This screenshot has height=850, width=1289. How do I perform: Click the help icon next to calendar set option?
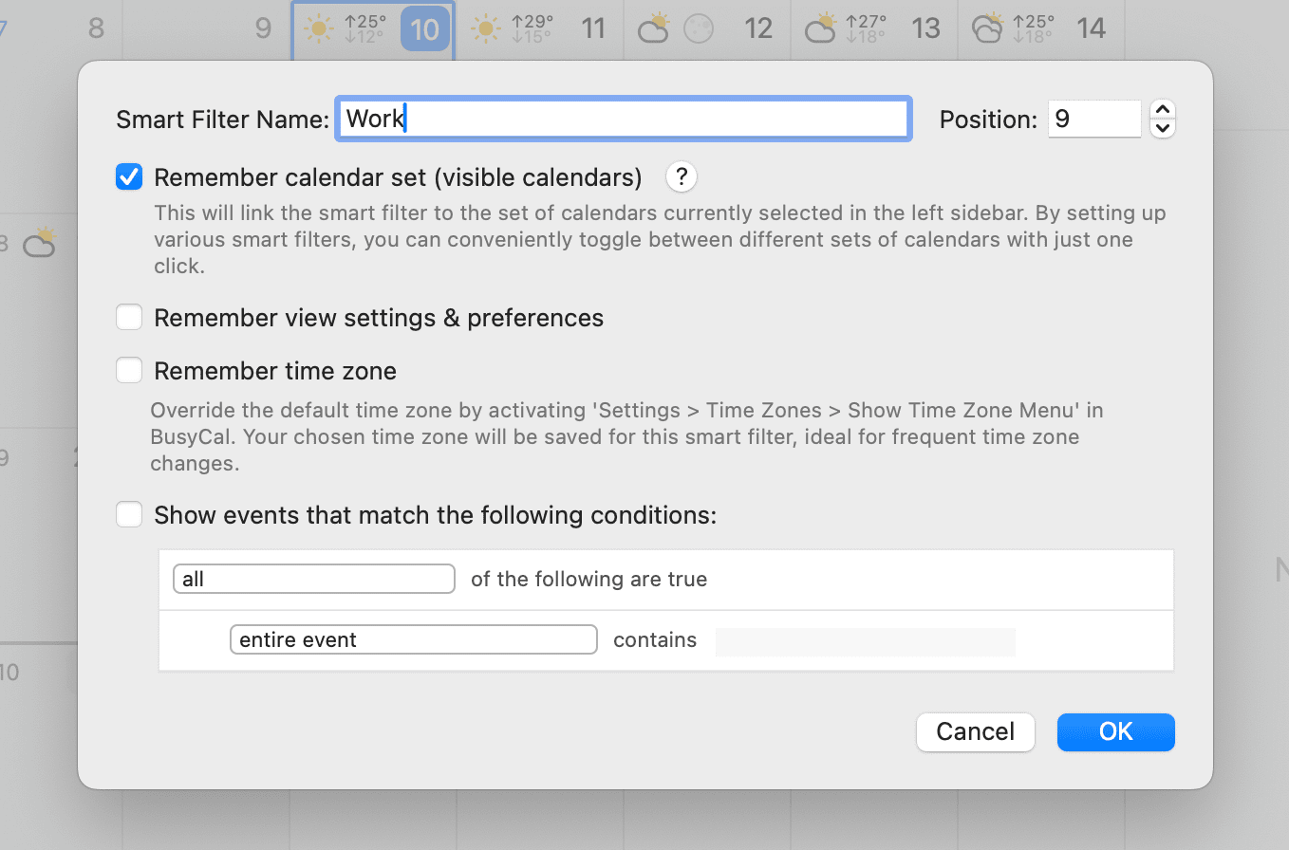(x=681, y=176)
